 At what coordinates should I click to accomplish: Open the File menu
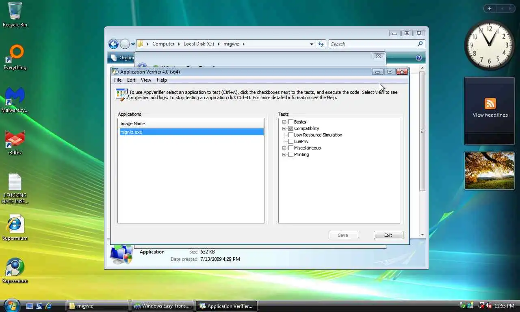[118, 80]
